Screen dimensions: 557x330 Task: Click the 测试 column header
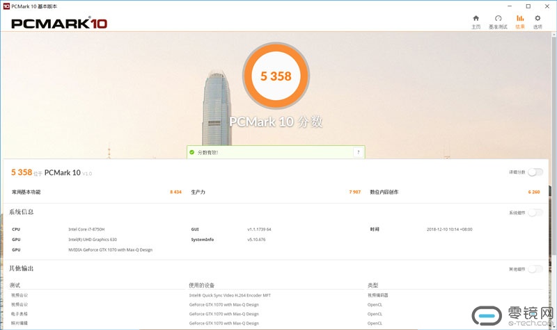coord(15,285)
